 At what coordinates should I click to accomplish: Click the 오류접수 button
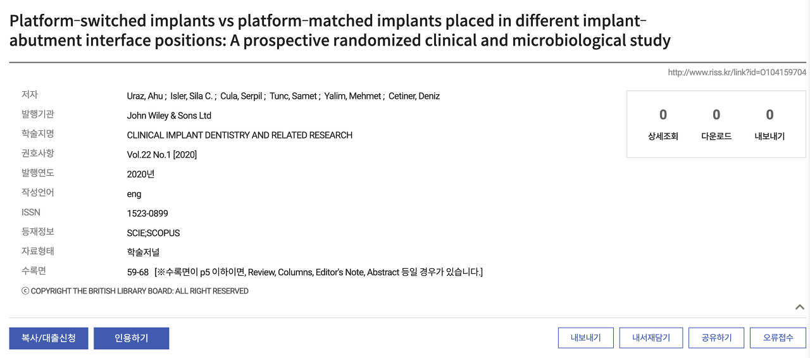(778, 338)
